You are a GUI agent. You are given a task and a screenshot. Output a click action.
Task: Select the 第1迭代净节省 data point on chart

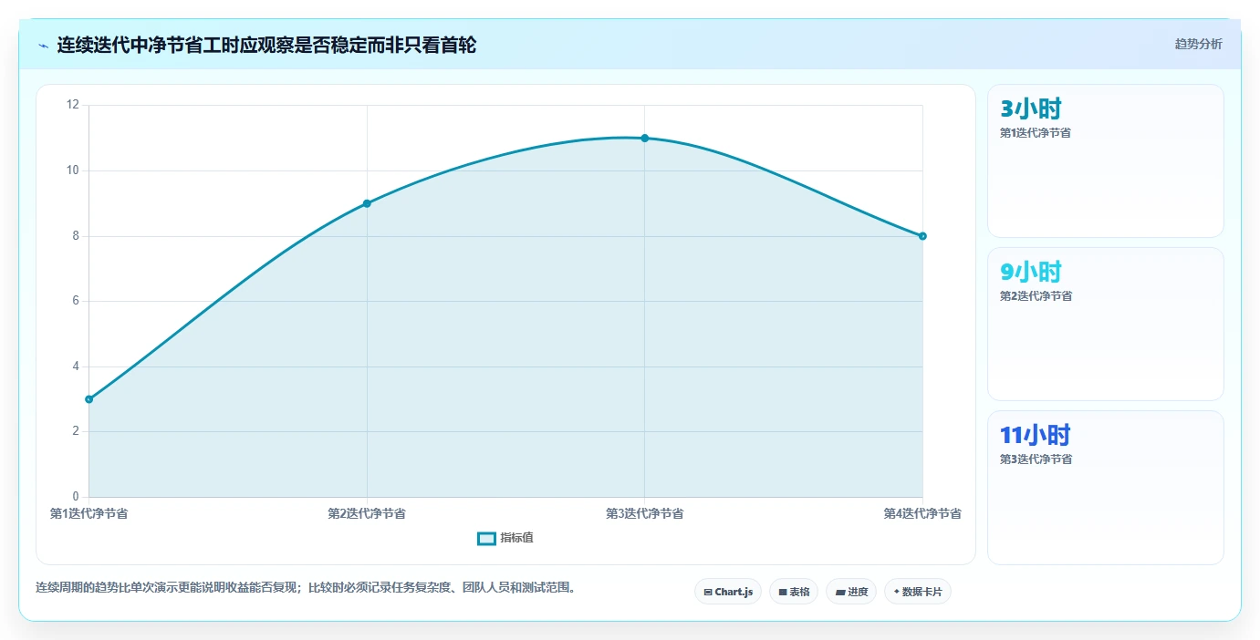pyautogui.click(x=89, y=399)
